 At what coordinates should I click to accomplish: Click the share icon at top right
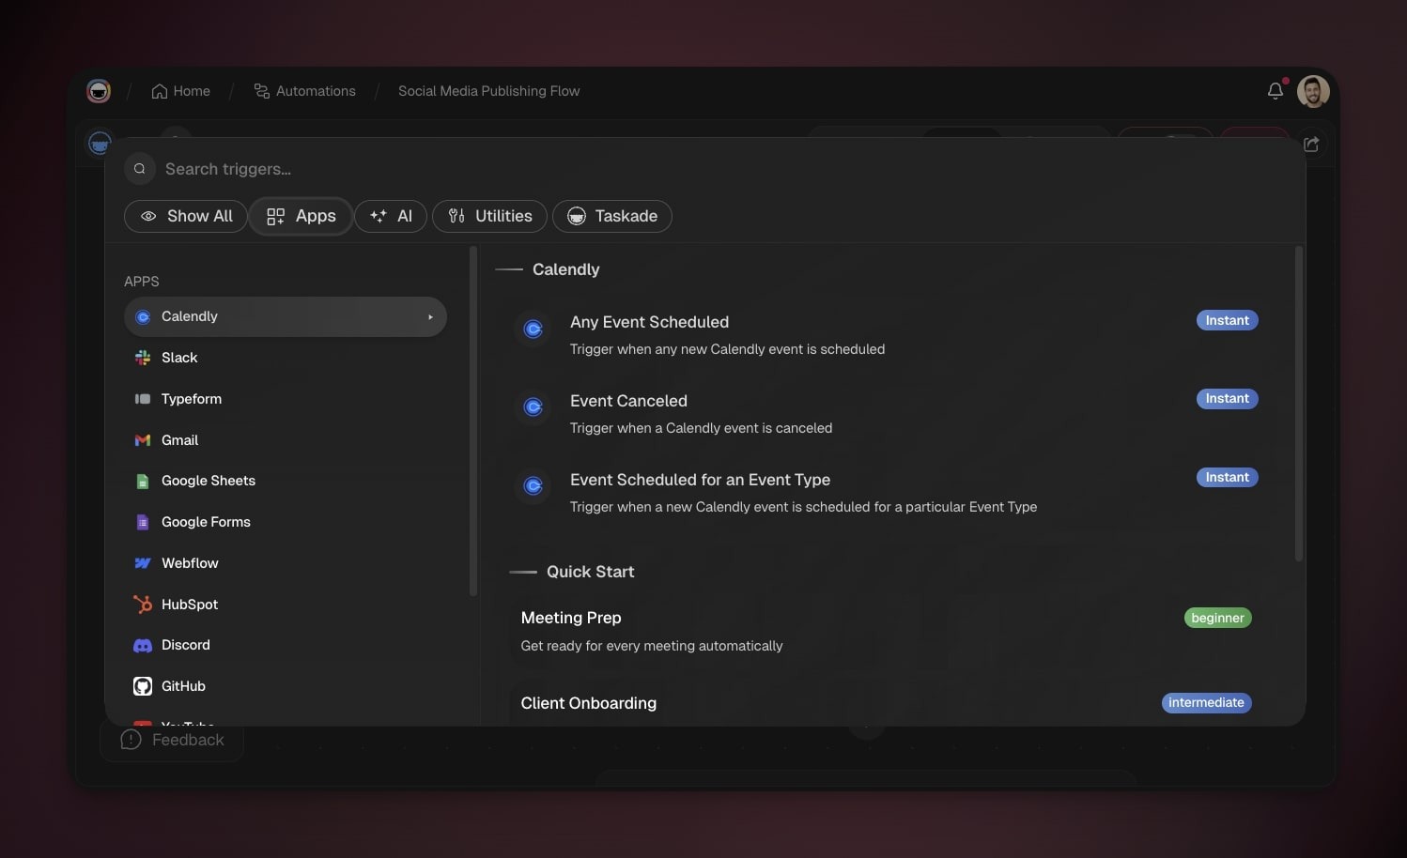pos(1311,144)
